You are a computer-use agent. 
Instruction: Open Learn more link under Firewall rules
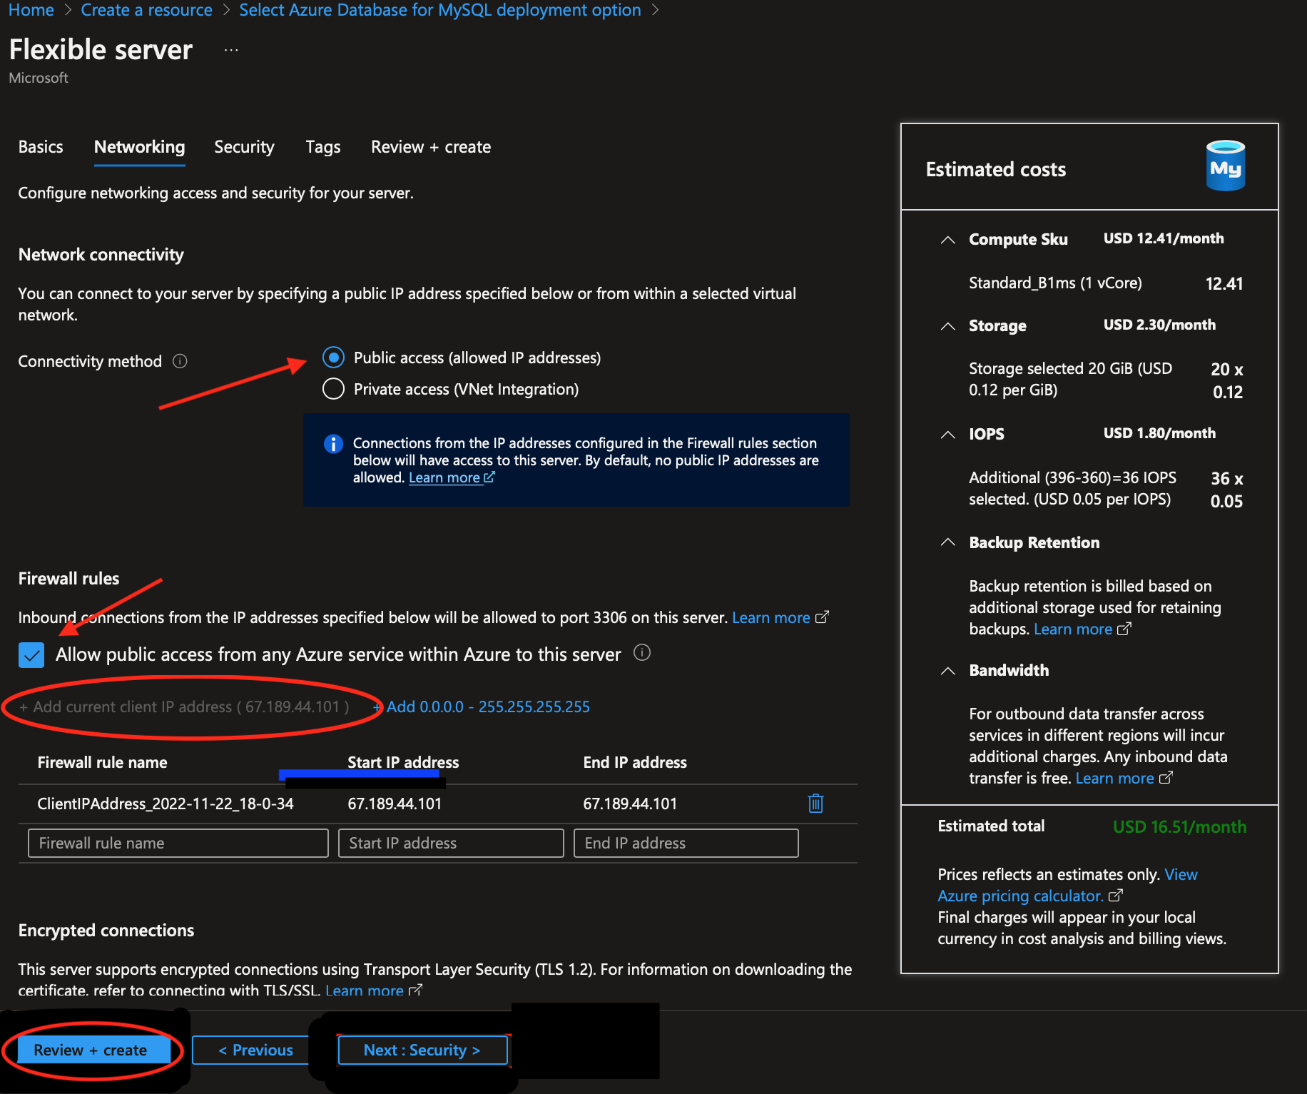pos(780,617)
